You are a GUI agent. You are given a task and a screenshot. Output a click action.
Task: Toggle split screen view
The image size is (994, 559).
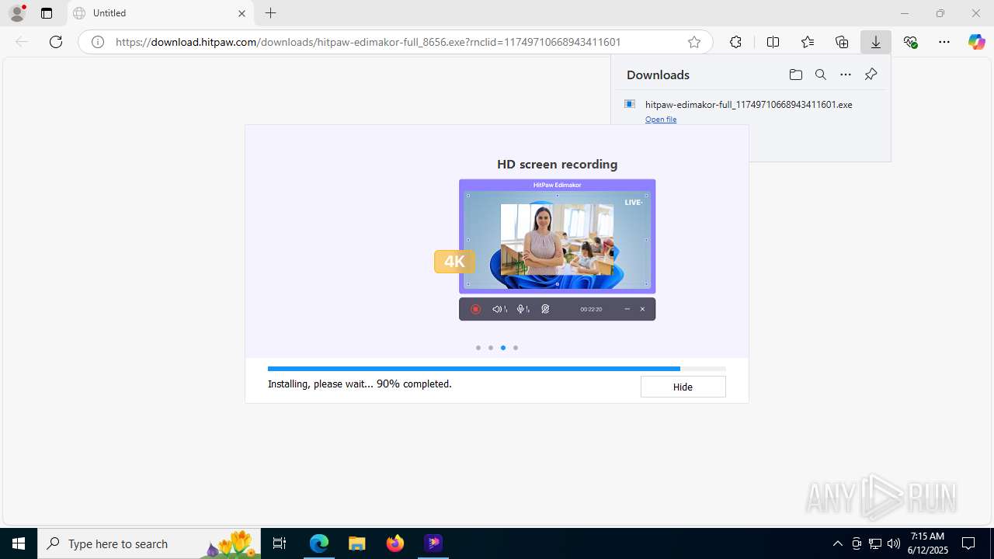pyautogui.click(x=773, y=42)
